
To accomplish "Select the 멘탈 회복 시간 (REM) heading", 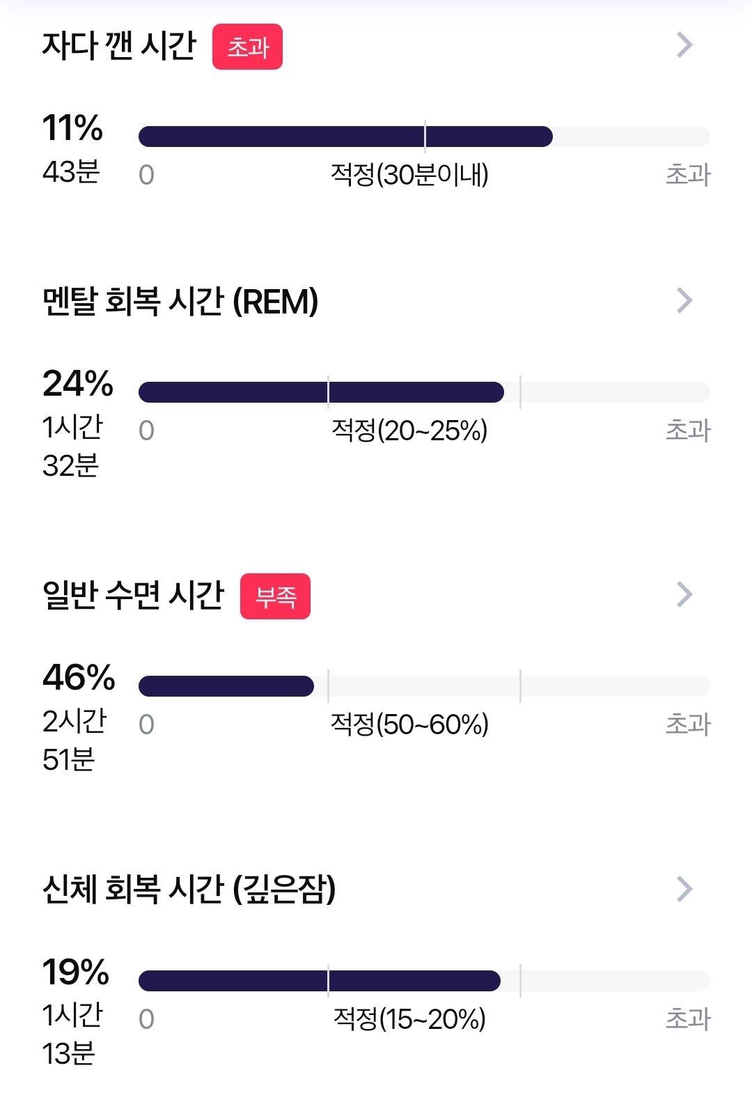I will click(180, 302).
